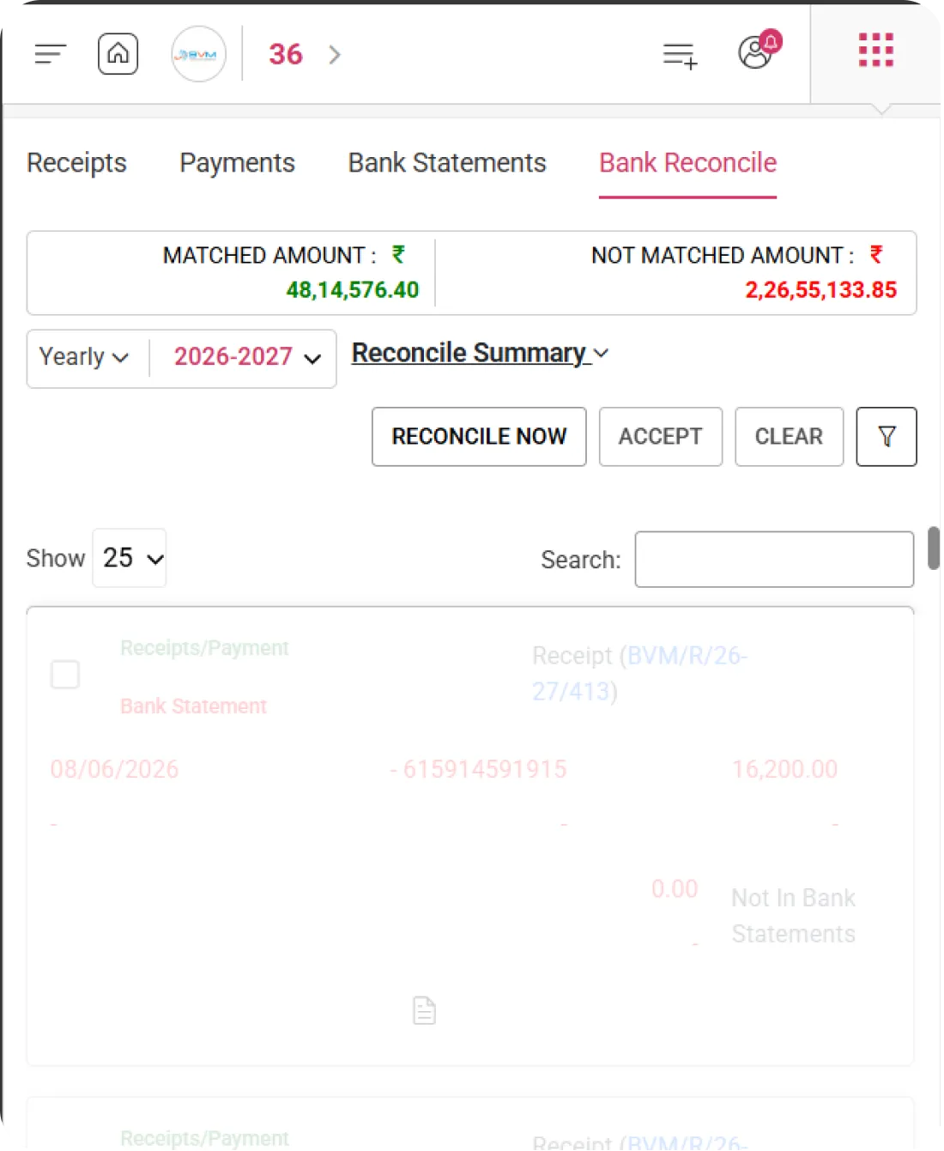This screenshot has width=944, height=1151.
Task: Expand the Reconcile Summary link
Action: point(480,353)
